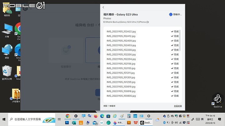Open the JP高爾夫 folder on desktop
This screenshot has width=225, height=126.
point(16,96)
